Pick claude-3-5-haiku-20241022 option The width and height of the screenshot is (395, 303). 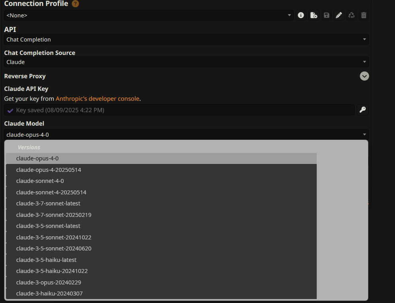click(x=161, y=271)
